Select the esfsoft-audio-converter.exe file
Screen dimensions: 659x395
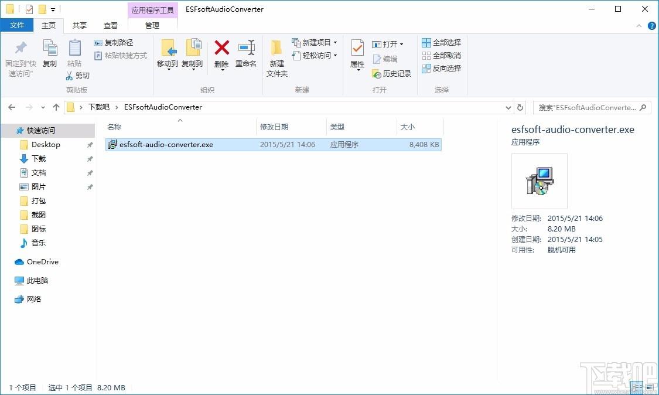click(x=273, y=145)
